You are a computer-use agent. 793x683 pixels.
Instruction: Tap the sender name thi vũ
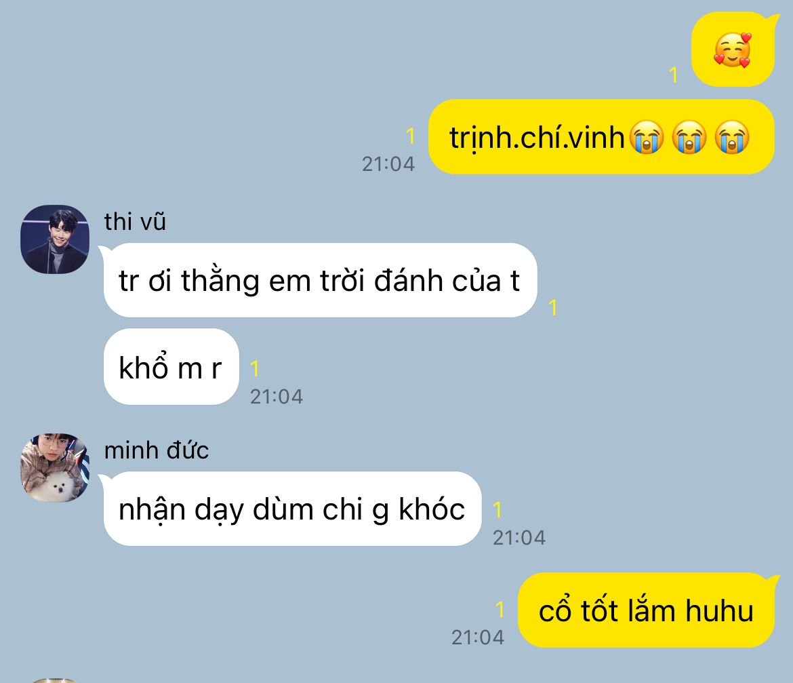pos(135,222)
